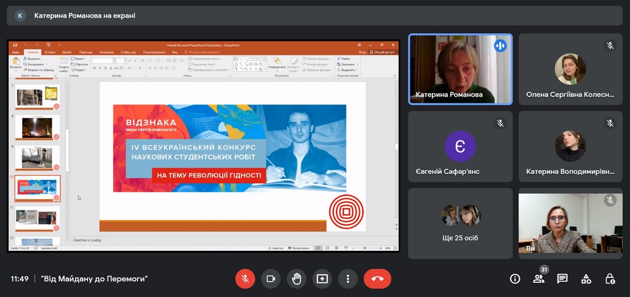The image size is (630, 297).
Task: Show the participants list with 31 people
Action: tap(539, 279)
